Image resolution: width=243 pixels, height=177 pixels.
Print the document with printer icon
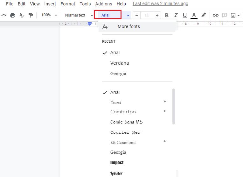[13, 15]
